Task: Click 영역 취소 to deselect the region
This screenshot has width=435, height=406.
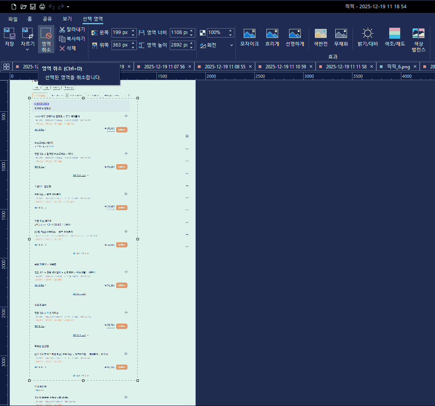Action: (x=46, y=39)
